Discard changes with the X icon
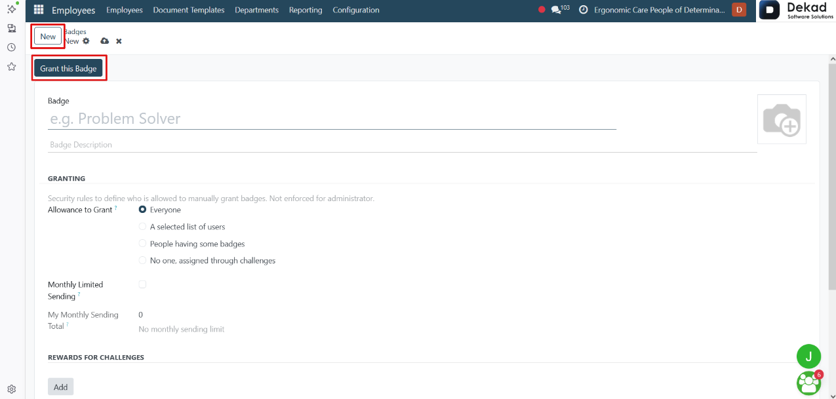The height and width of the screenshot is (399, 836). (119, 41)
